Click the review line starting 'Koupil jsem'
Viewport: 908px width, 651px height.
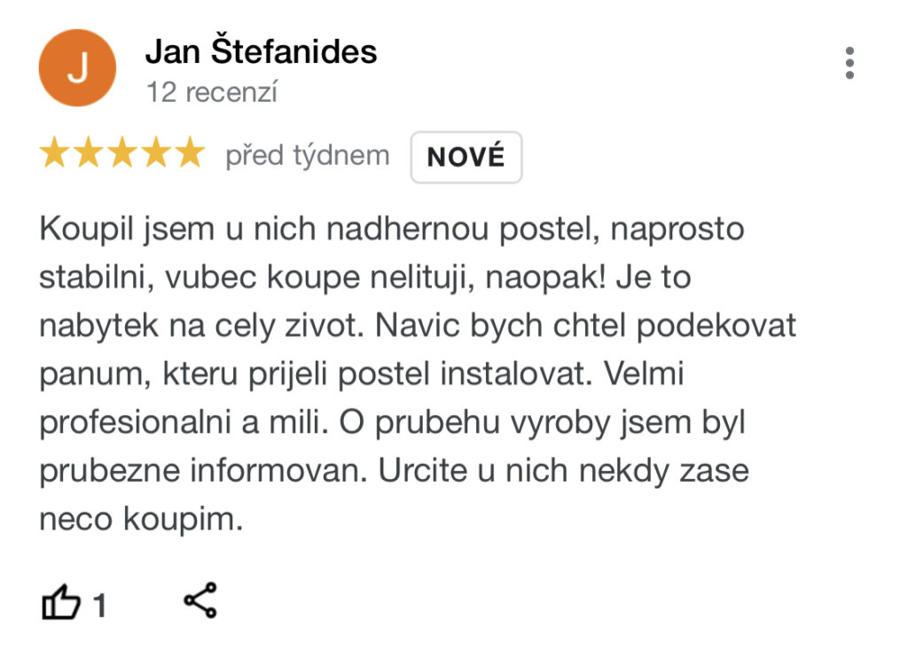point(391,229)
